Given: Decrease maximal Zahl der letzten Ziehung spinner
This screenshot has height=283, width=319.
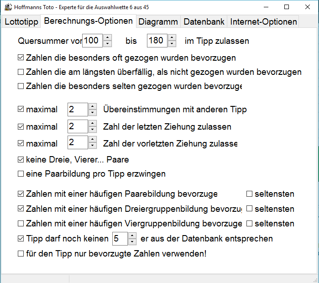Looking at the screenshot, I should point(92,130).
